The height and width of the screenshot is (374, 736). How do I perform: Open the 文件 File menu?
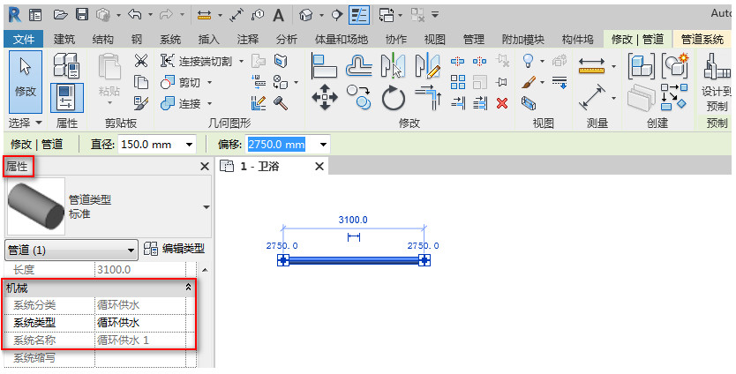pos(24,40)
